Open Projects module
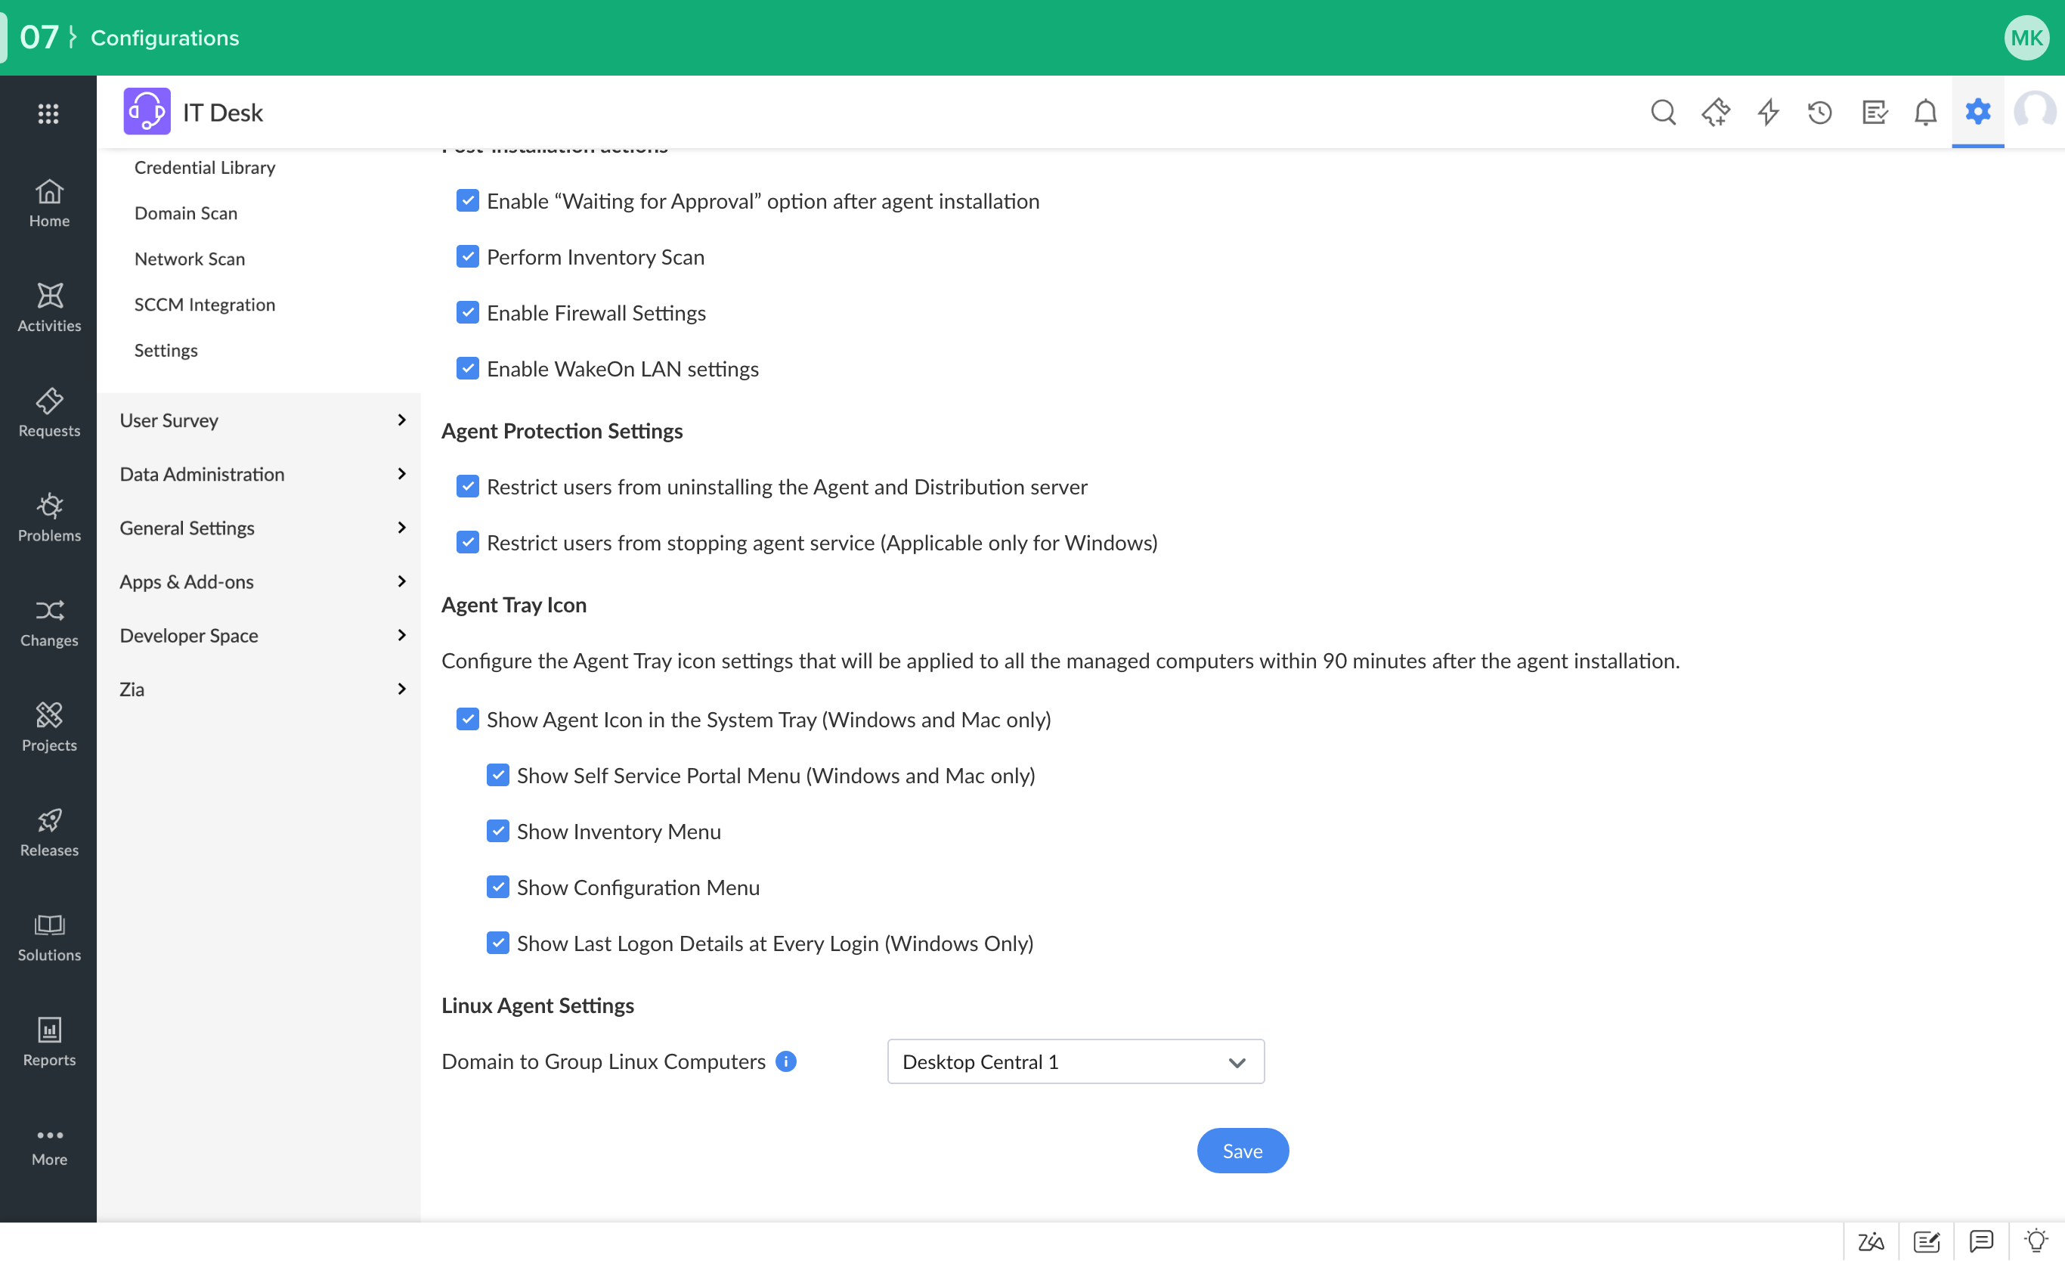This screenshot has width=2065, height=1261. click(48, 728)
